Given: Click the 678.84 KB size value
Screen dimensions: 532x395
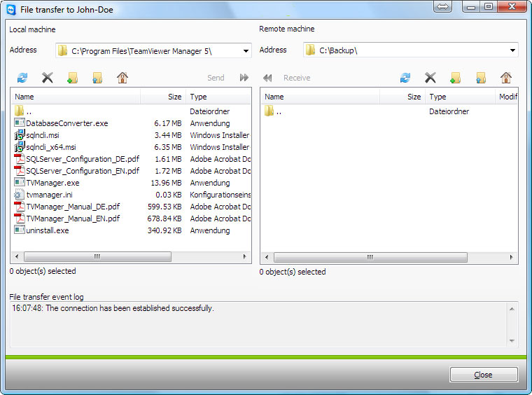Looking at the screenshot, I should [164, 219].
